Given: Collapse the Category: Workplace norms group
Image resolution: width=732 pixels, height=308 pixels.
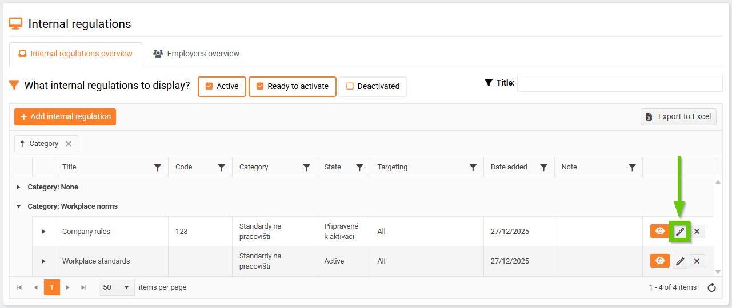Looking at the screenshot, I should (18, 206).
